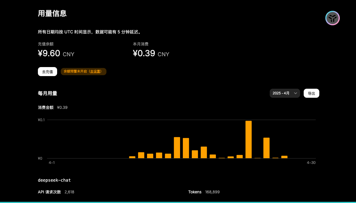Click the ¥9.60 balance value
Image resolution: width=356 pixels, height=203 pixels.
[x=49, y=53]
